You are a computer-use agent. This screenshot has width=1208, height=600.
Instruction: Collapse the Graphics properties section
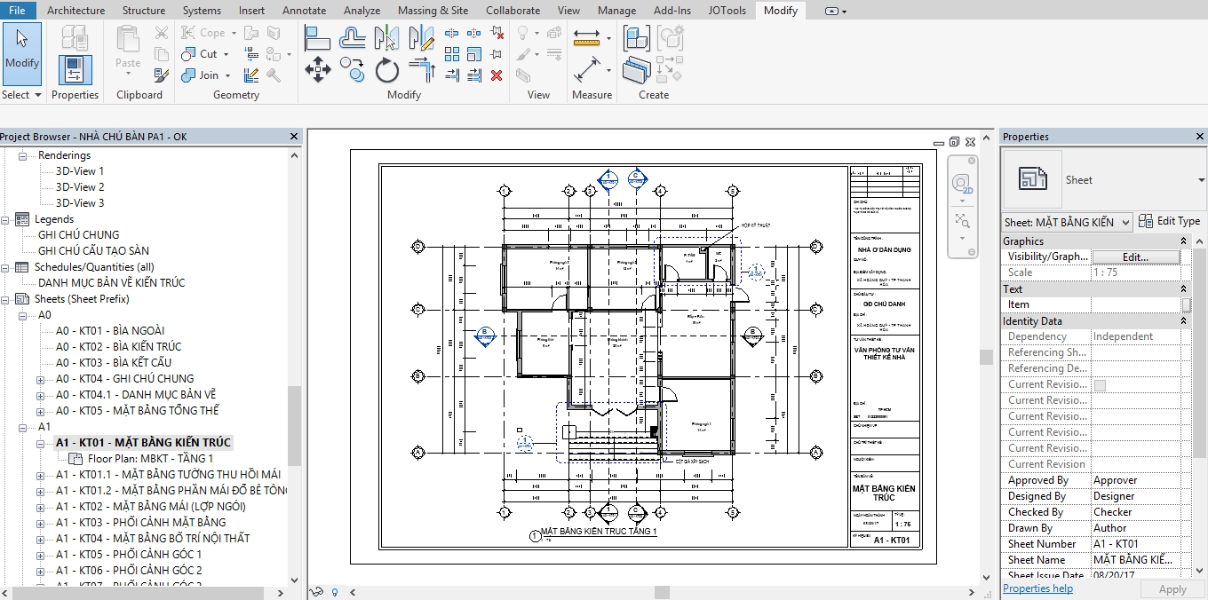(x=1183, y=241)
